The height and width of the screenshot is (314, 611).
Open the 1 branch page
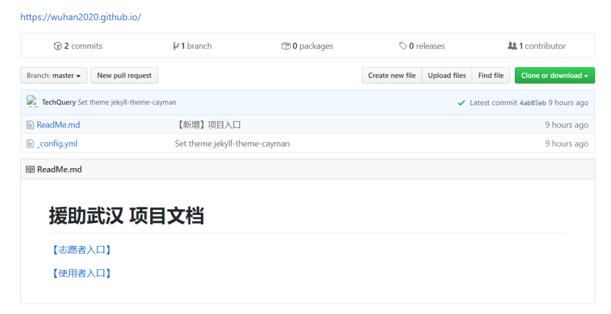[x=196, y=46]
